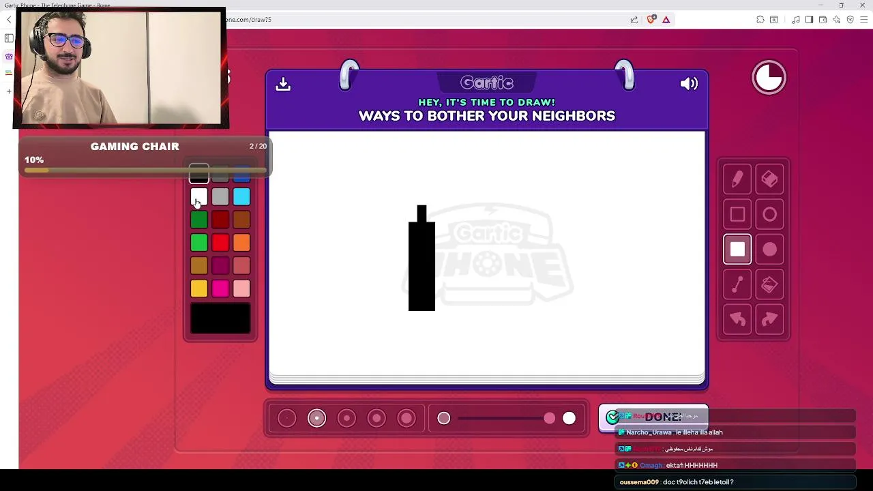
Task: Click Omagh's chat message 'ektafi HHHHHHH'
Action: (x=736, y=465)
